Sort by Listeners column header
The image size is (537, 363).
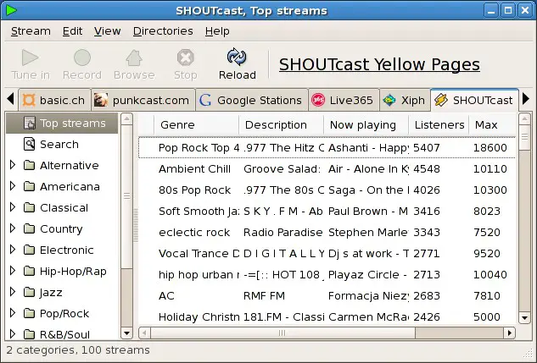point(439,125)
